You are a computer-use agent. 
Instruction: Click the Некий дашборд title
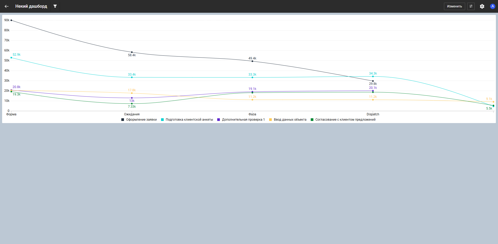click(31, 6)
